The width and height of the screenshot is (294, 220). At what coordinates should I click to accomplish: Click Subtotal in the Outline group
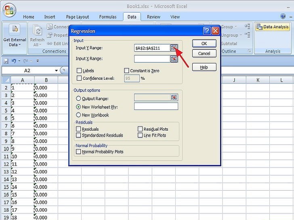tap(229, 44)
